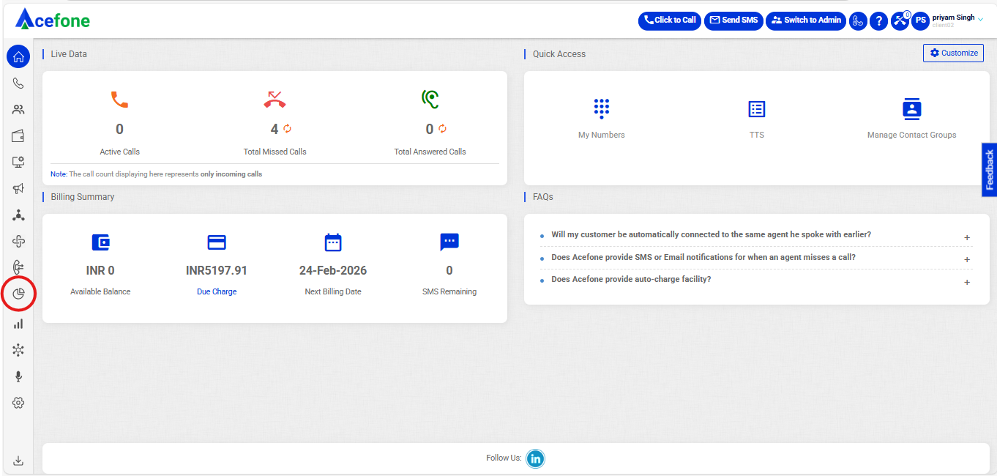Open the integrations cross-shaped sidebar icon
Viewport: 997px width, 476px height.
18,241
